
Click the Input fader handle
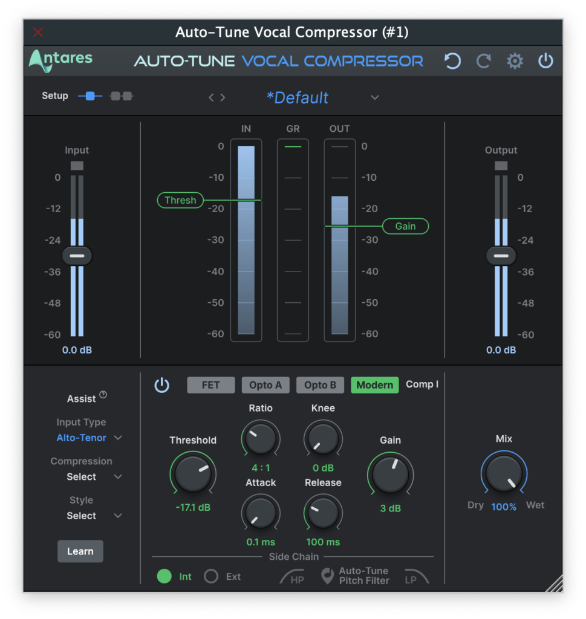[77, 256]
